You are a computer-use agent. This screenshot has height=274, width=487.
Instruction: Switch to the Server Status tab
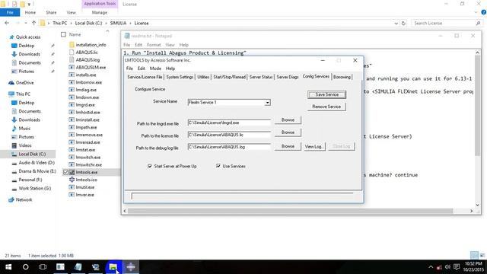click(261, 77)
